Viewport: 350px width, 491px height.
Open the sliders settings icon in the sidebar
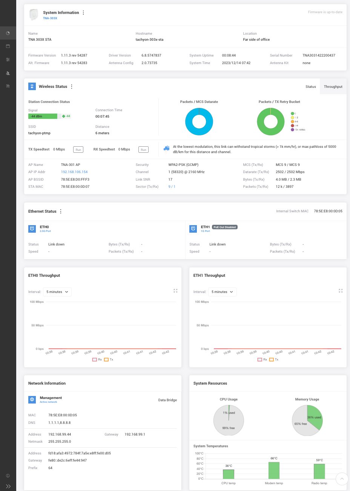(x=8, y=60)
